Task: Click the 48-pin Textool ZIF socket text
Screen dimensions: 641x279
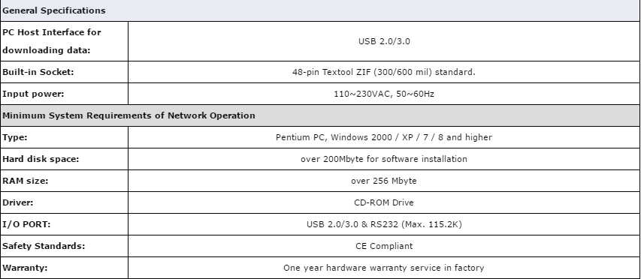Action: tap(384, 72)
